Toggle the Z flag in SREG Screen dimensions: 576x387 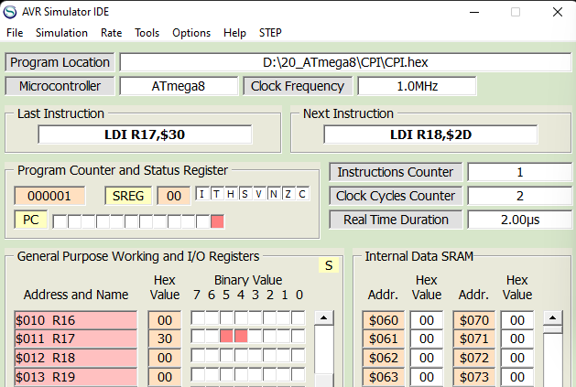288,194
